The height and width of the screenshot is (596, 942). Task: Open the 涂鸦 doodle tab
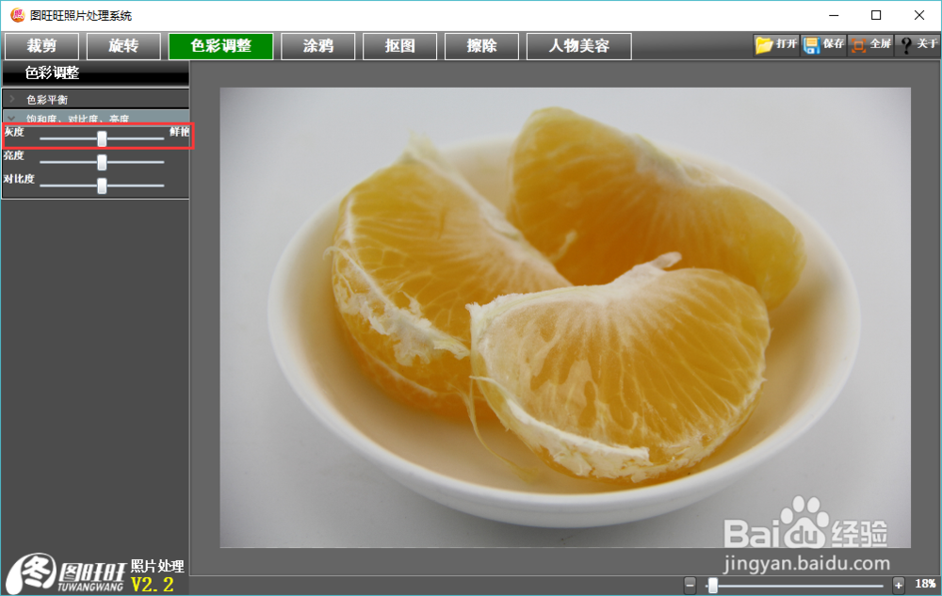tap(317, 46)
